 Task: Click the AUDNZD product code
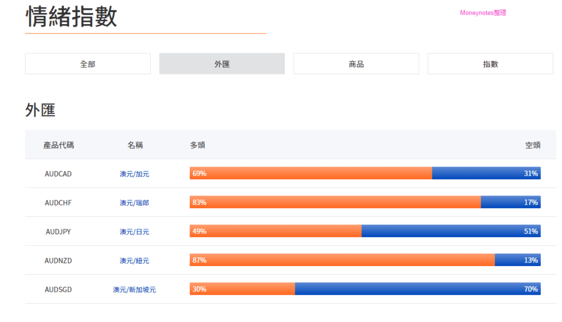pos(58,261)
